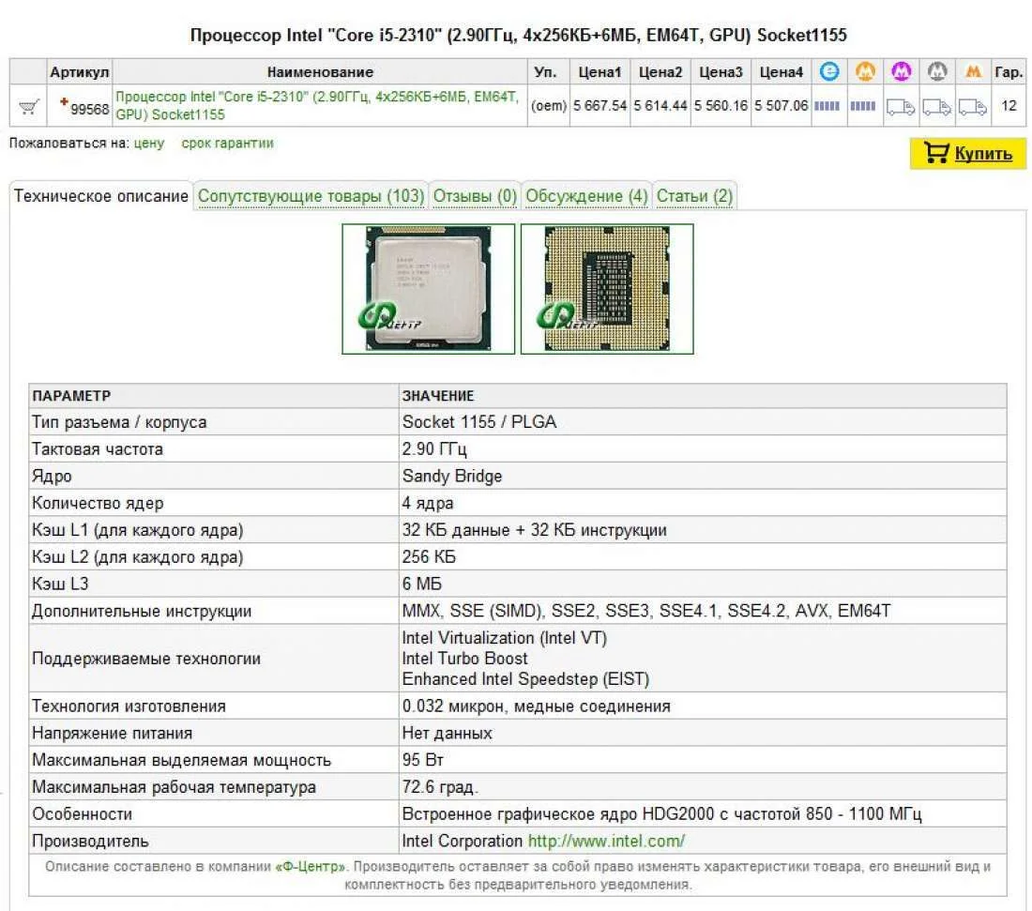Click the 'Sandy Bridge' core value
Screen dimensions: 1032x911
click(x=452, y=476)
